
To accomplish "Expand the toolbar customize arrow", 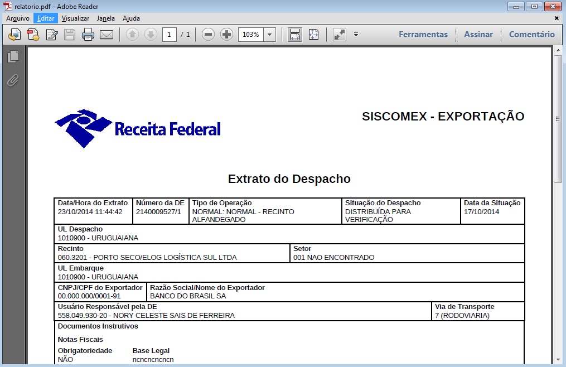I will pyautogui.click(x=356, y=35).
